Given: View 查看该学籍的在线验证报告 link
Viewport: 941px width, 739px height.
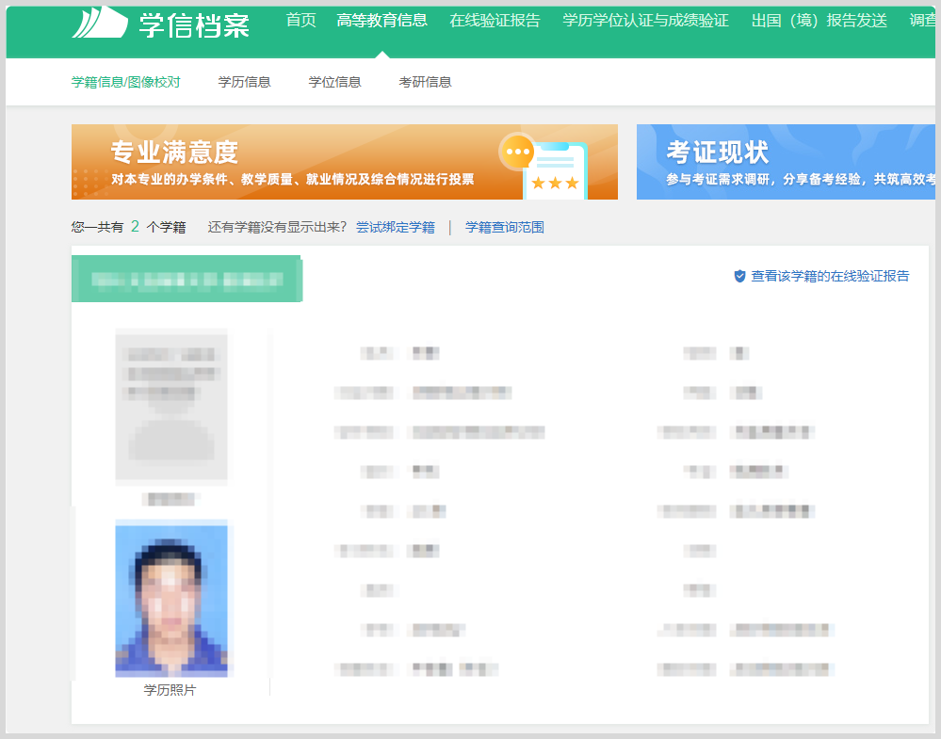Looking at the screenshot, I should click(830, 276).
